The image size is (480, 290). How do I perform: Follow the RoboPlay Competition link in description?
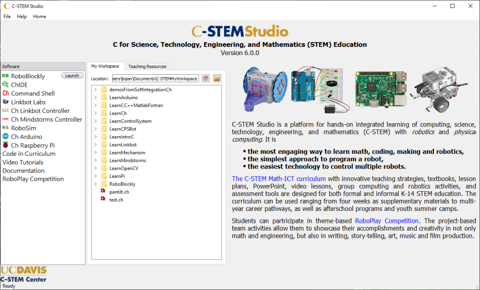click(386, 220)
